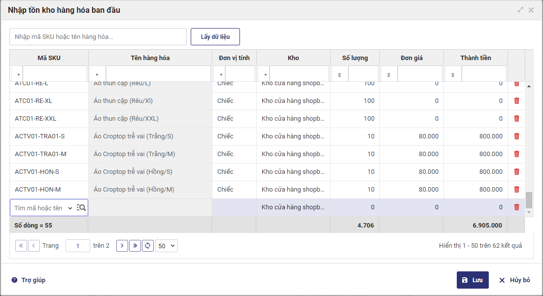Open the page size 50 dropdown
The width and height of the screenshot is (543, 296).
point(167,246)
